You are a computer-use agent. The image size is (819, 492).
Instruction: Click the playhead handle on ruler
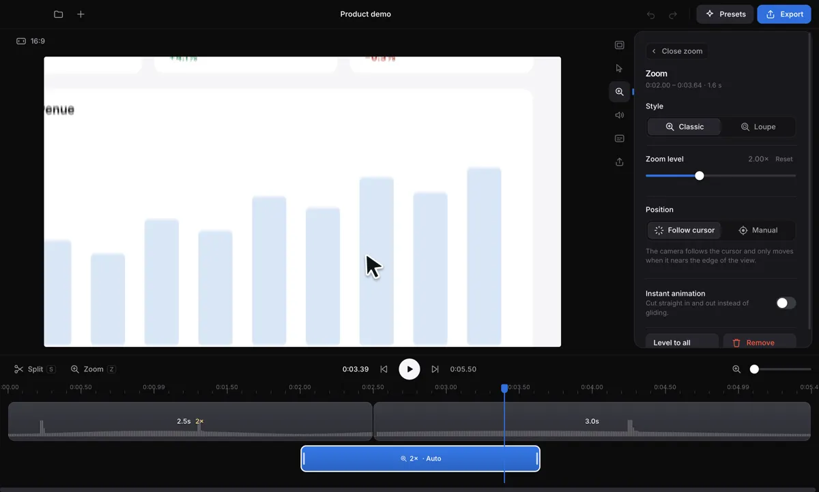coord(504,388)
